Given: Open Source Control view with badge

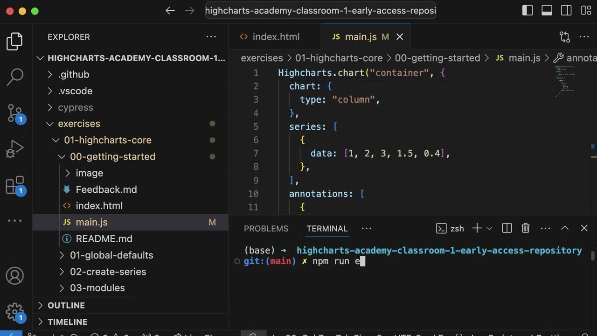Looking at the screenshot, I should point(15,113).
